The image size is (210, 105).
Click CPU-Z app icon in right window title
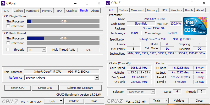click(108, 3)
